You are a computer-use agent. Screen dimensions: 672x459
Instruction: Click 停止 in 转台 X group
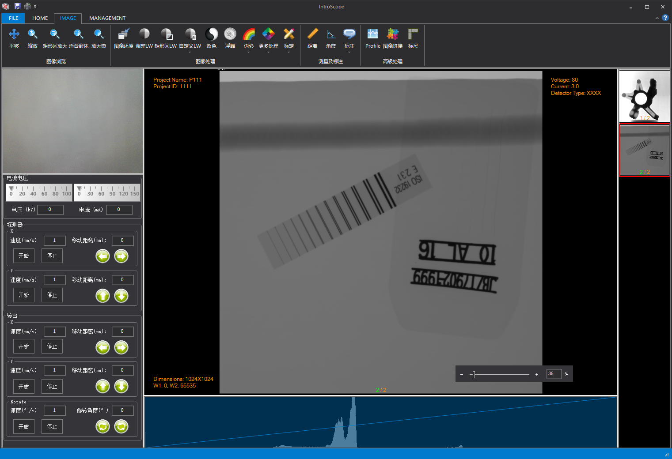pyautogui.click(x=52, y=346)
